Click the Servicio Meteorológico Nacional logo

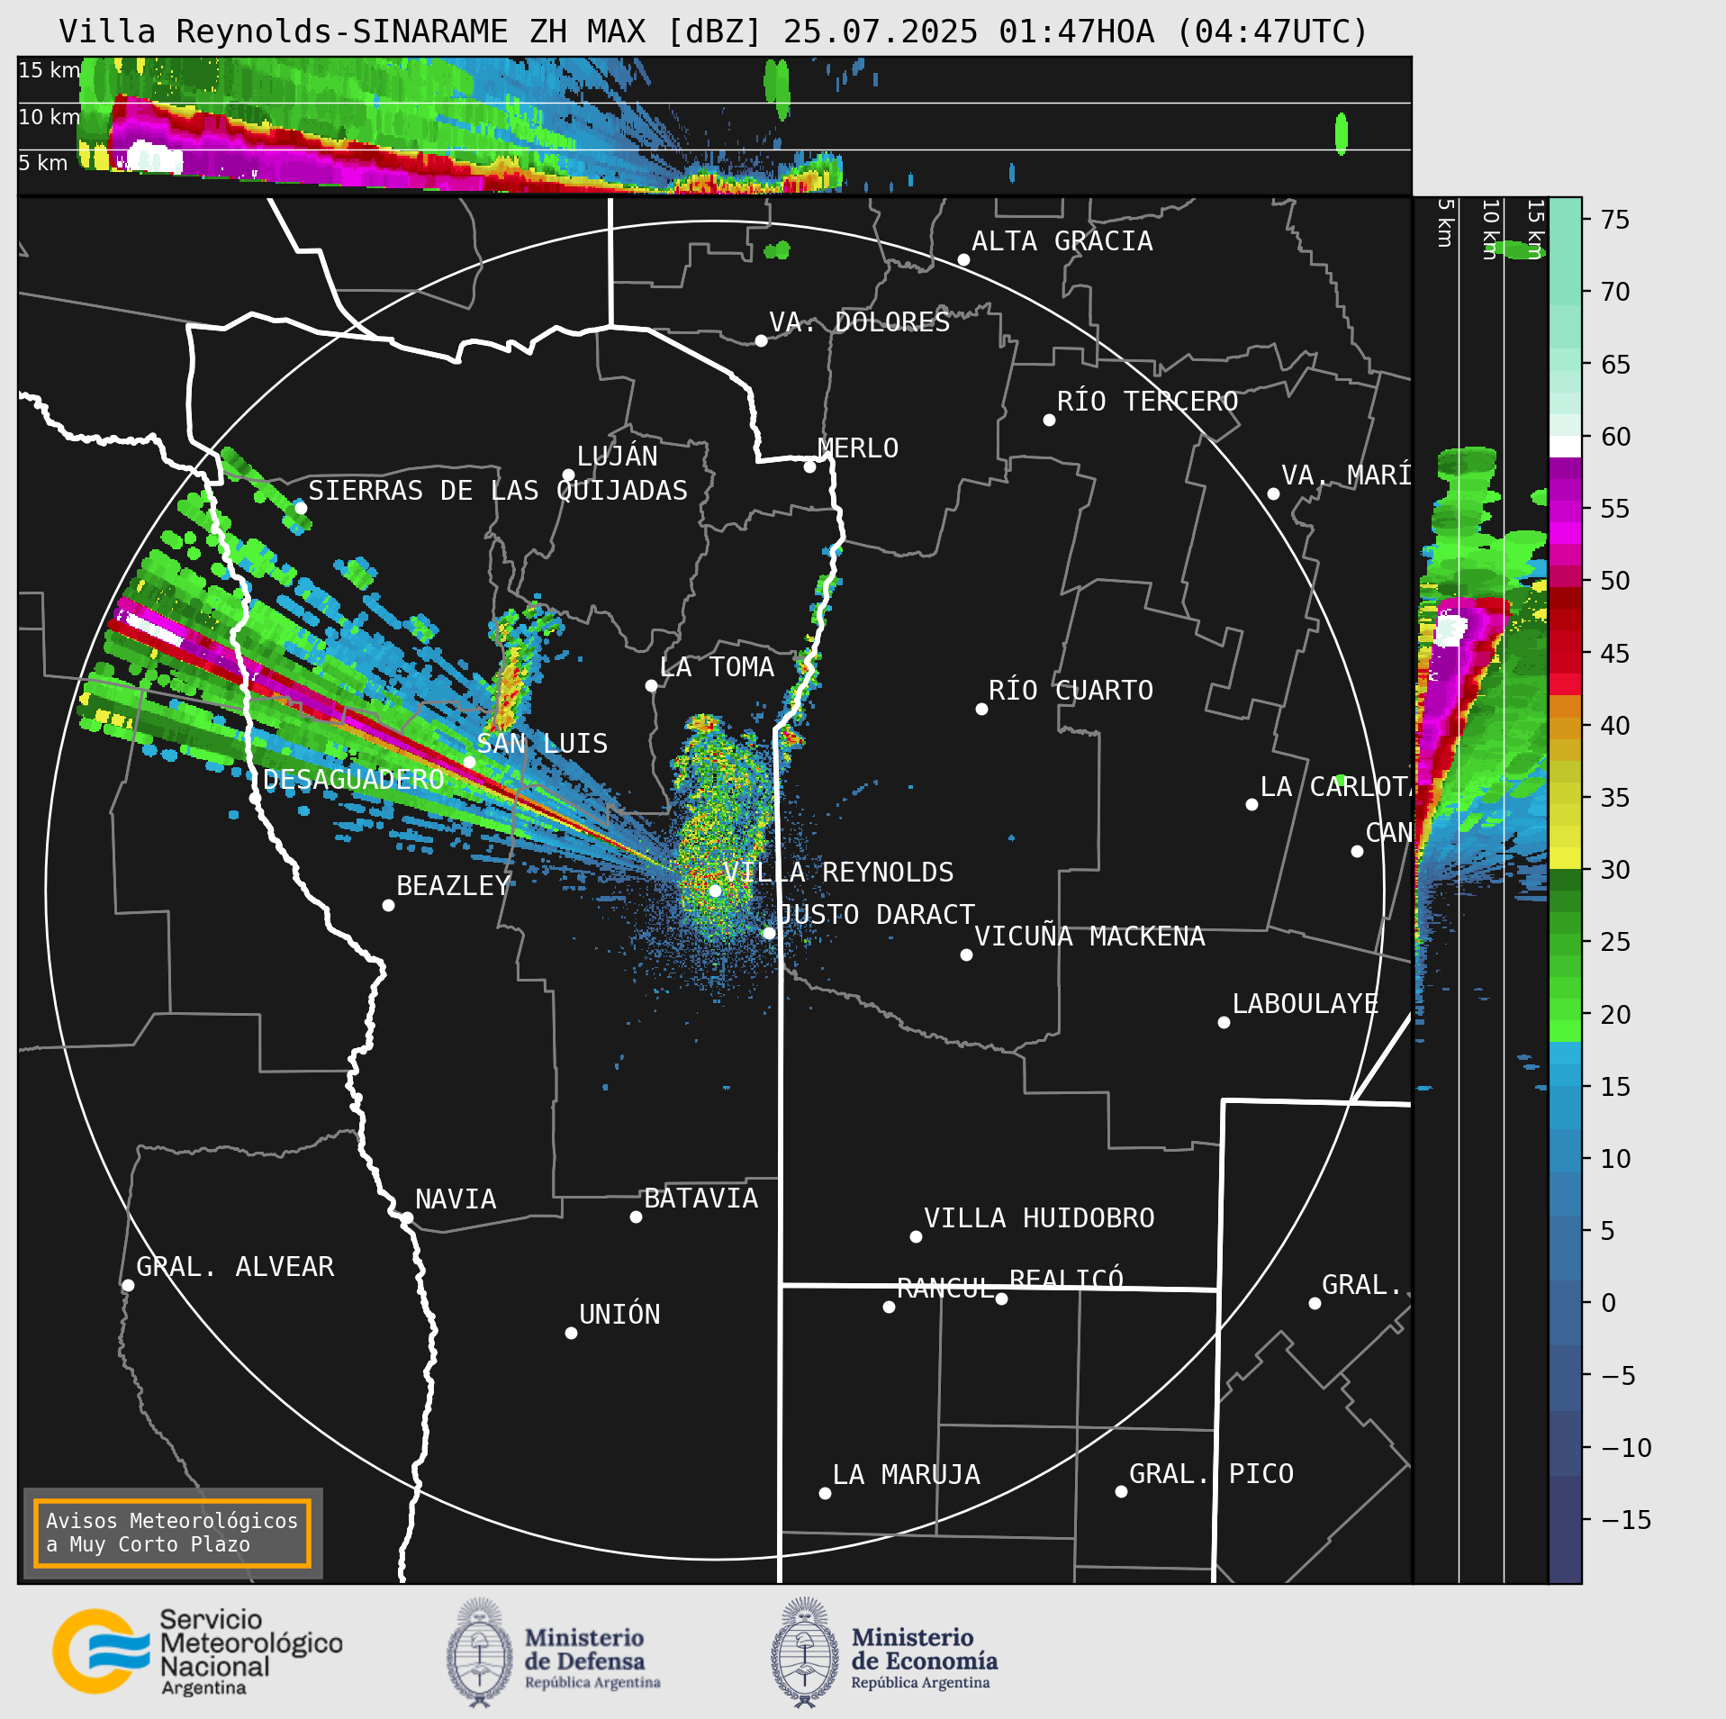pyautogui.click(x=197, y=1652)
